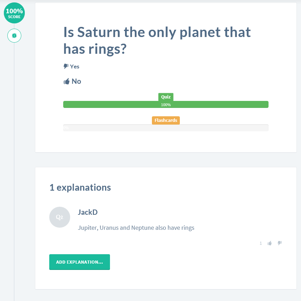
Task: Click the Saturn rings question heading
Action: click(157, 41)
